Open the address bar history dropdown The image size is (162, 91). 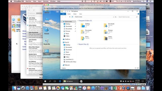[x=114, y=17]
